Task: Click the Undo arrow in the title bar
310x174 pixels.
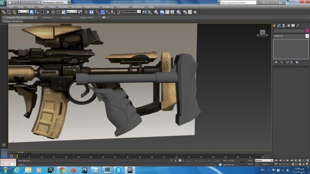Action: (x=24, y=2)
